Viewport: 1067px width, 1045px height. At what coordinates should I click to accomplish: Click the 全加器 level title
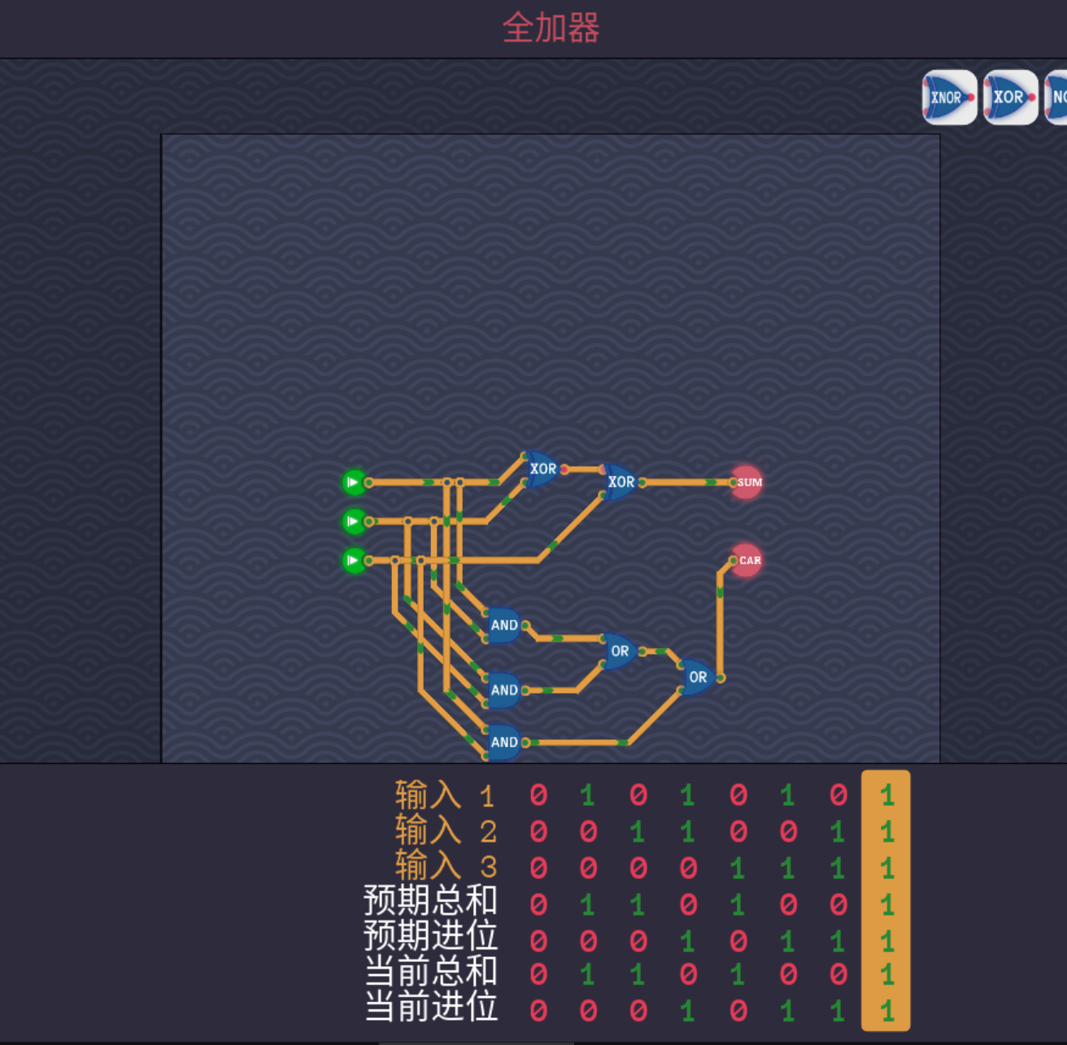click(551, 28)
